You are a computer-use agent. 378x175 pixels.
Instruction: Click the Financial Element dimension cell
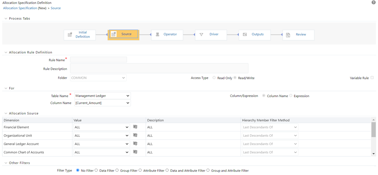tap(37, 127)
